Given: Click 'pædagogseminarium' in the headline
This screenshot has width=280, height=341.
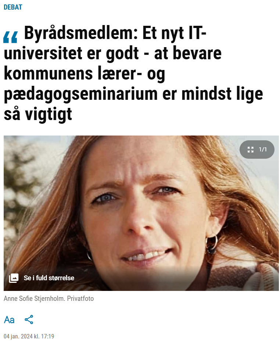Looking at the screenshot, I should [x=81, y=94].
